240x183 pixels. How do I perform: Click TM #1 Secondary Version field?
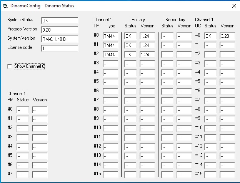[184, 45]
